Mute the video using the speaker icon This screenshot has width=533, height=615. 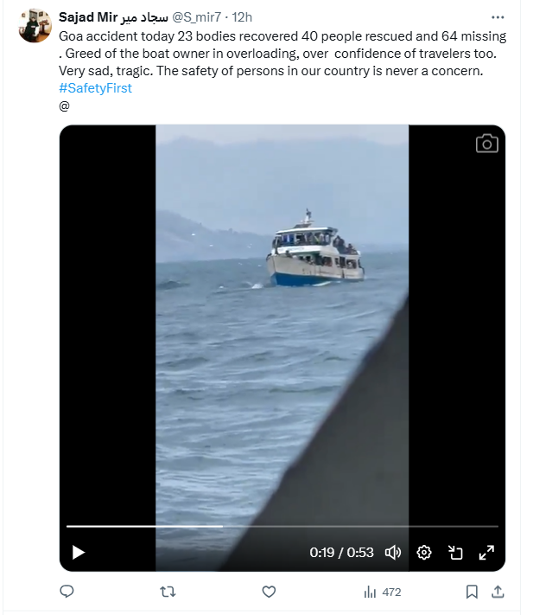pyautogui.click(x=393, y=552)
